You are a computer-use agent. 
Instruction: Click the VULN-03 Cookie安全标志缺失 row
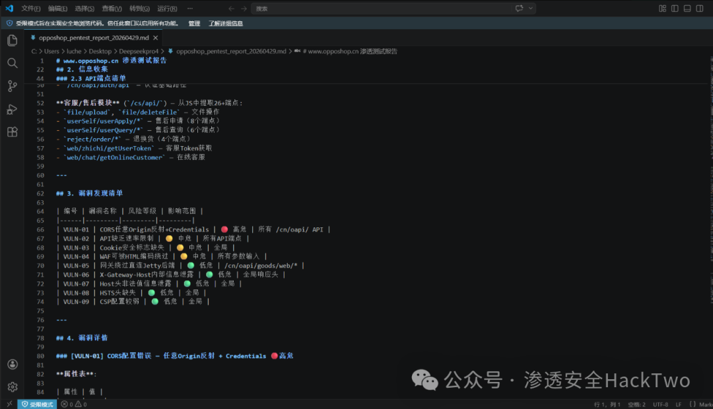click(x=145, y=248)
